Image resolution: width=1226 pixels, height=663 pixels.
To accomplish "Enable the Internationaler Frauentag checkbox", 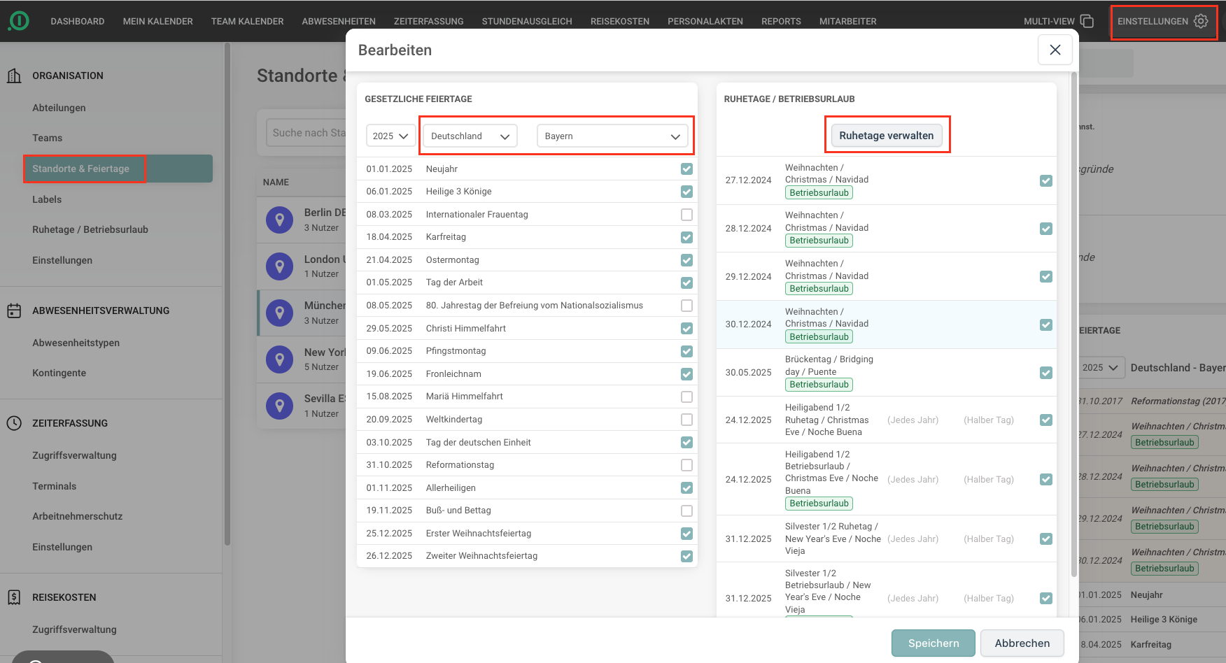I will [686, 215].
